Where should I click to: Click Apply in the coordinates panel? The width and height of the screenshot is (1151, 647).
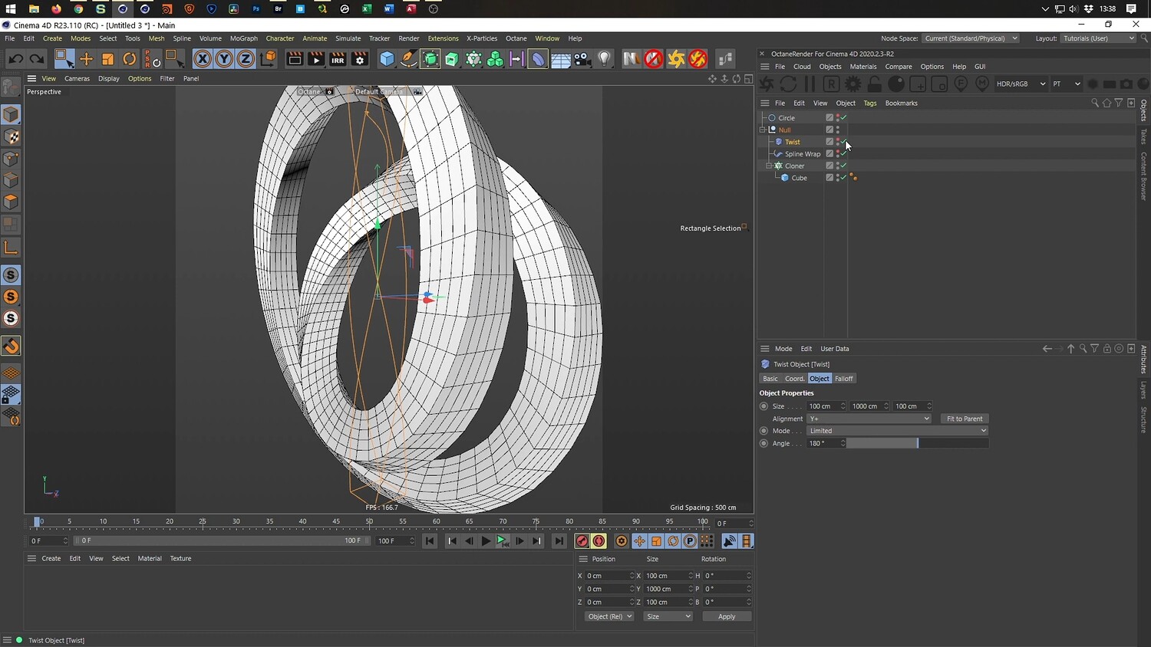(x=726, y=616)
